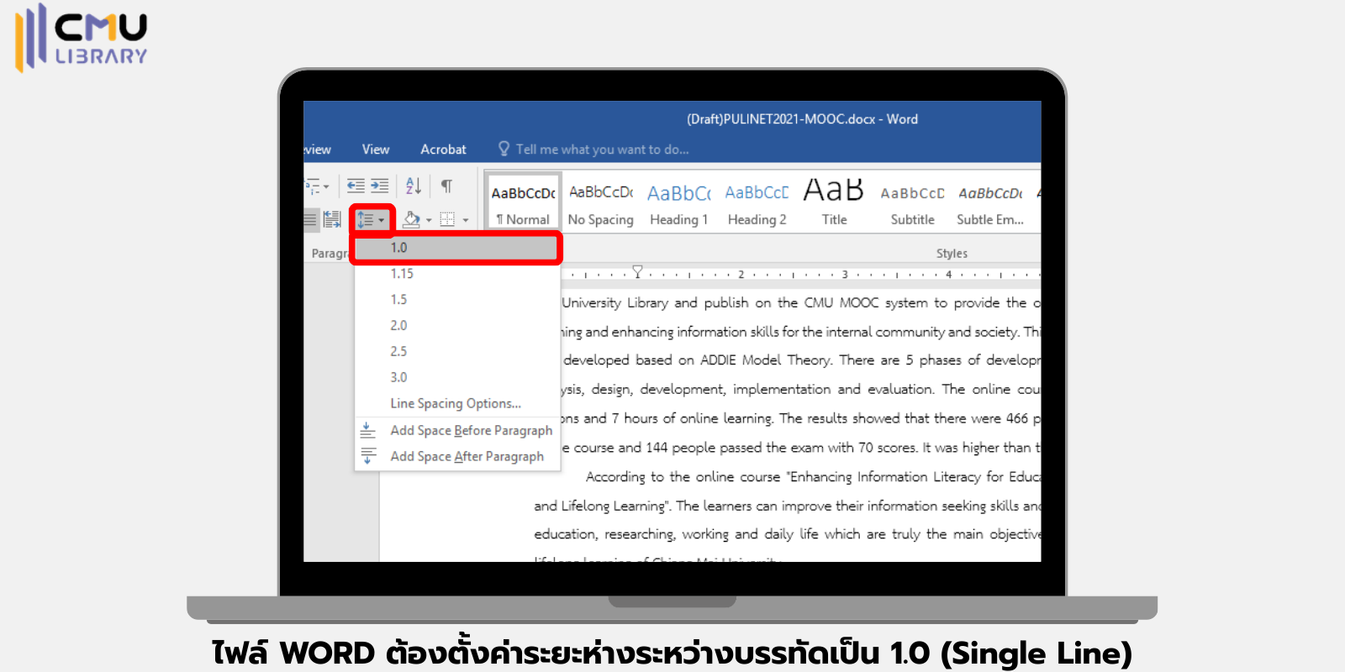Choose 1.5 line spacing option
The width and height of the screenshot is (1345, 672).
398,300
